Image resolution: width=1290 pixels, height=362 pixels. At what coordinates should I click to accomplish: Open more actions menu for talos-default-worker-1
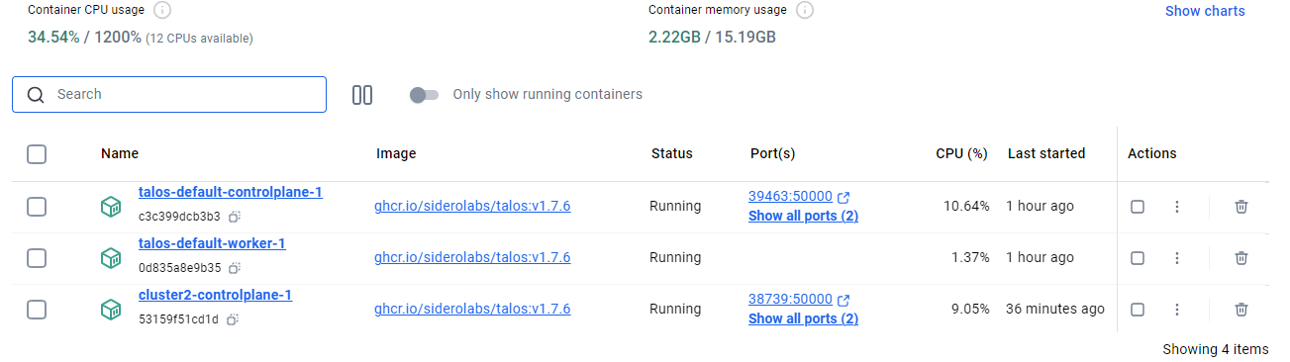pos(1177,258)
